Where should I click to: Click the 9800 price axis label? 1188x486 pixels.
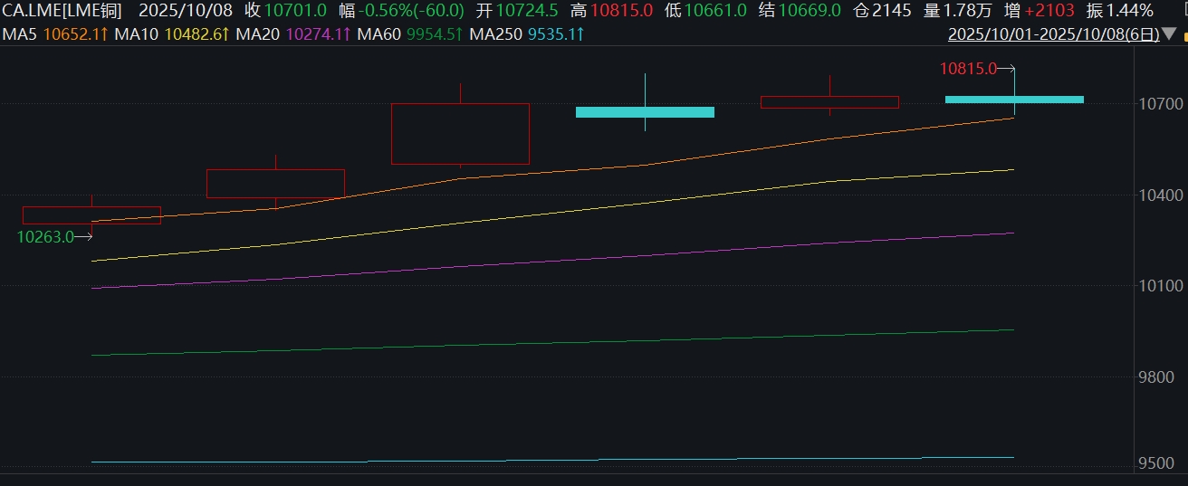click(x=1161, y=377)
